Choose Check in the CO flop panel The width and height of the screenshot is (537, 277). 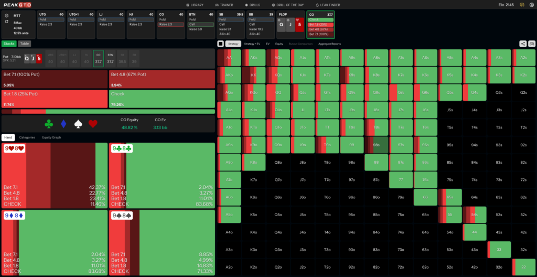320,19
